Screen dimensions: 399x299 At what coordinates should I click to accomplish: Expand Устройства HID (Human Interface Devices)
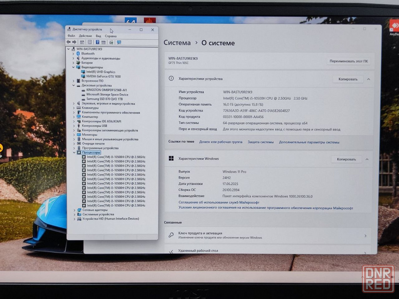point(74,218)
